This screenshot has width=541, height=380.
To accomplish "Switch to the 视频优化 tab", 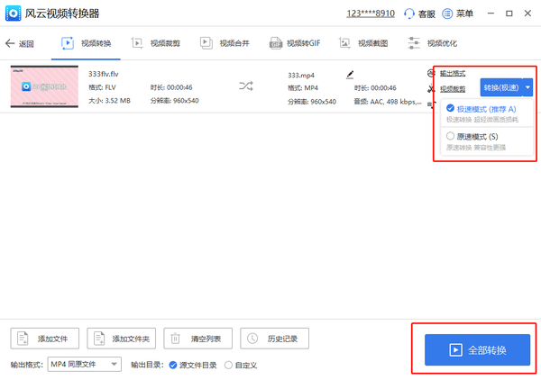I will (x=432, y=43).
